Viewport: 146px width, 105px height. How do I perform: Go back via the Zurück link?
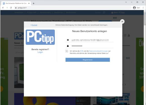pyautogui.click(x=34, y=25)
